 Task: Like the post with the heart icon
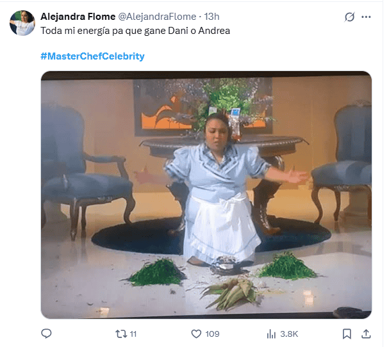pos(197,334)
